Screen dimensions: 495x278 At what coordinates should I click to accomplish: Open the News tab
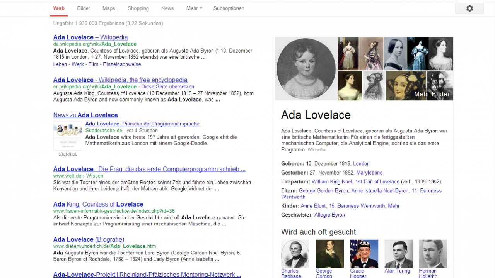point(167,8)
